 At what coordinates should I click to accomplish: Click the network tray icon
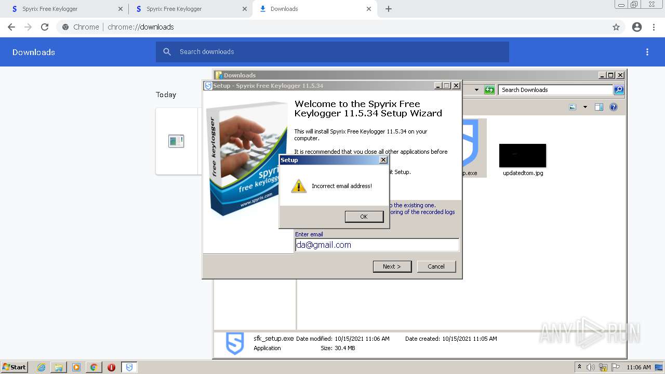[603, 367]
